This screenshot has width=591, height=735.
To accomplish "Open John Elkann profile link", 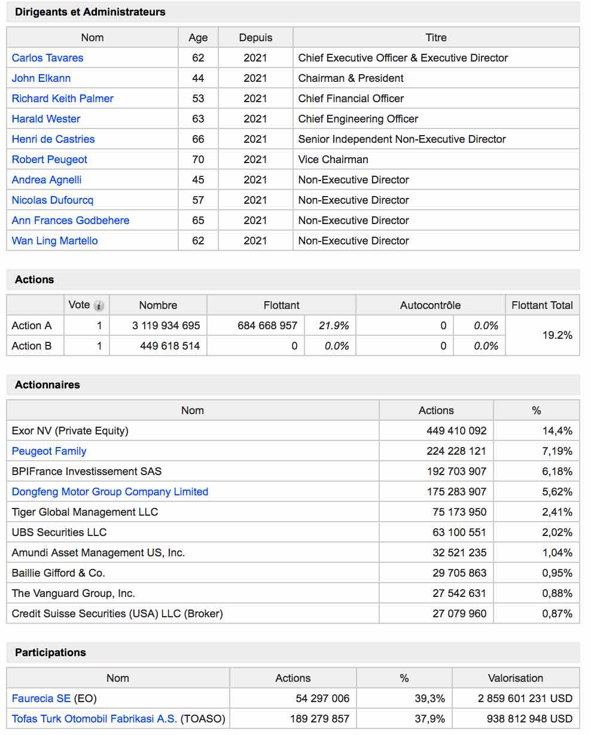I will coord(41,78).
